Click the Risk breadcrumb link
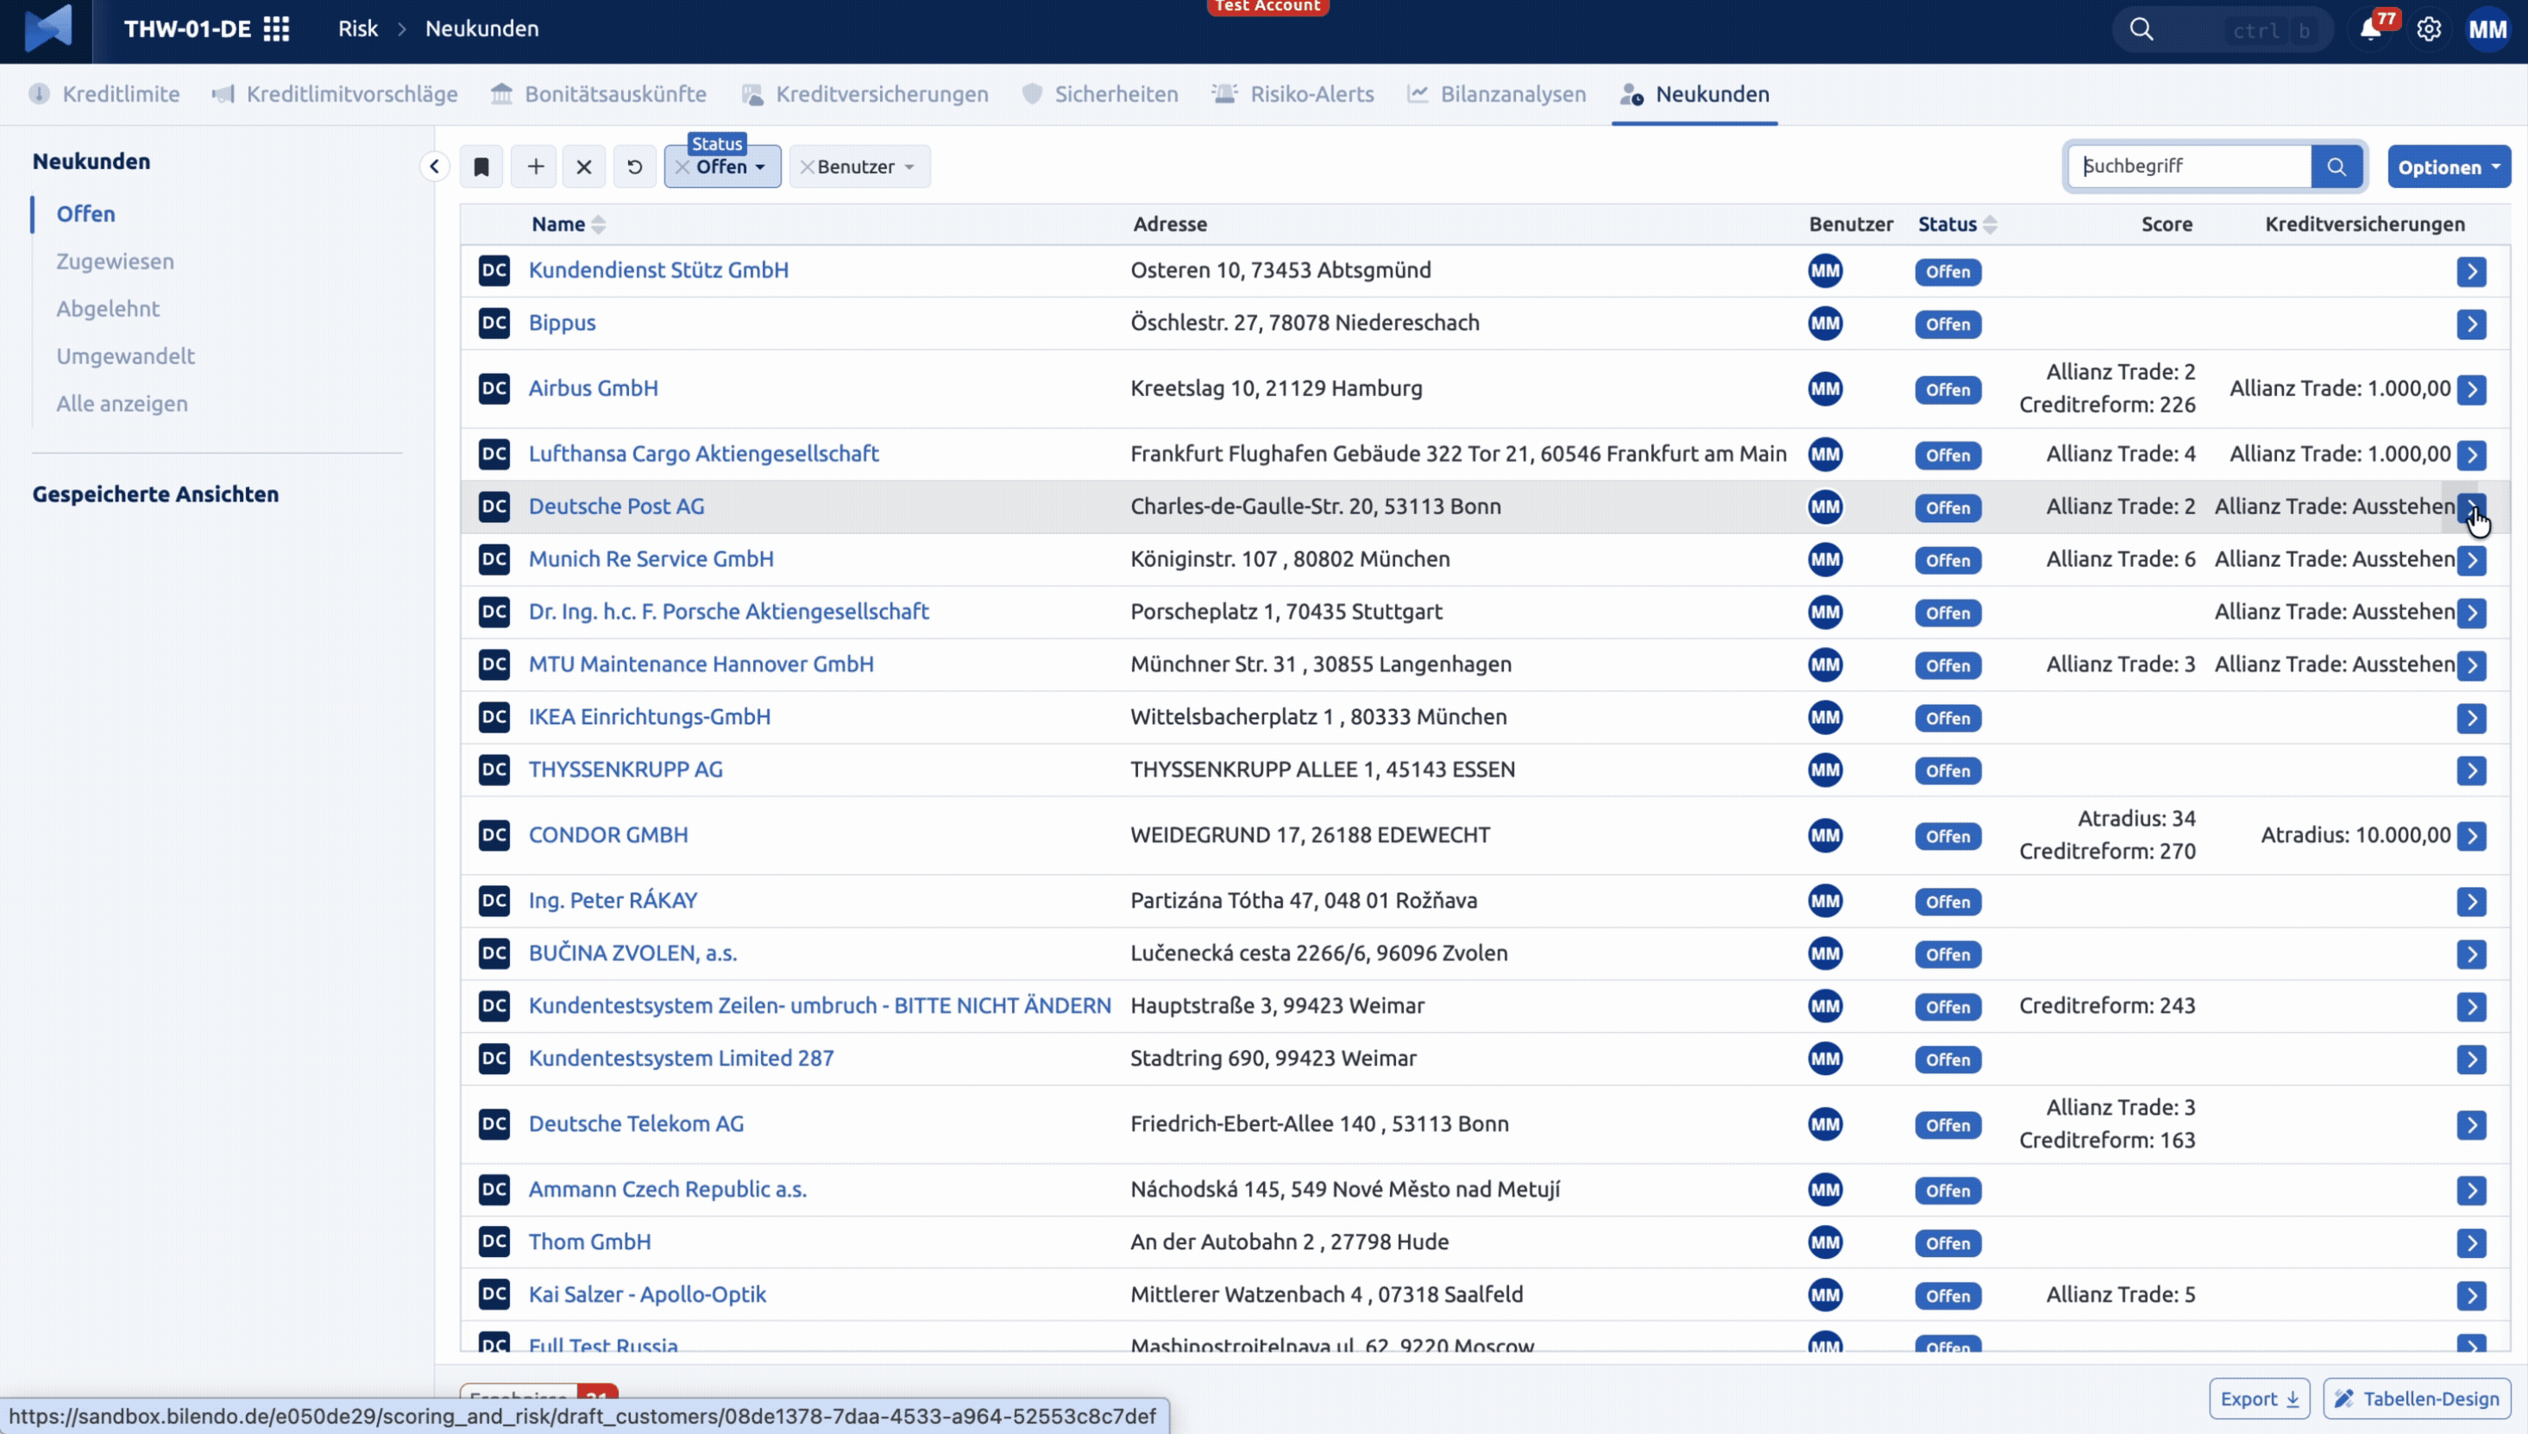Screen dimensions: 2528x1434 coord(357,28)
